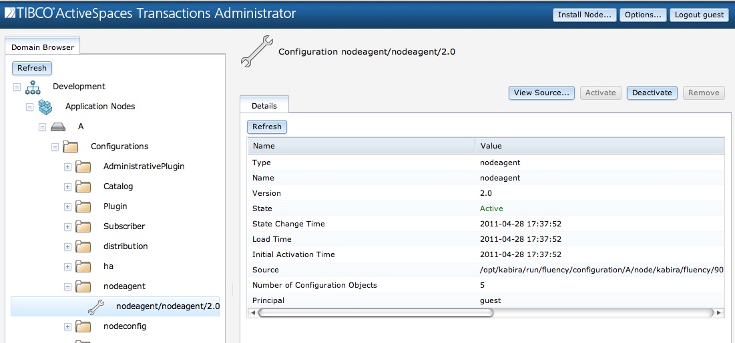Collapse the Development tree node
This screenshot has height=343, width=735.
pos(17,87)
